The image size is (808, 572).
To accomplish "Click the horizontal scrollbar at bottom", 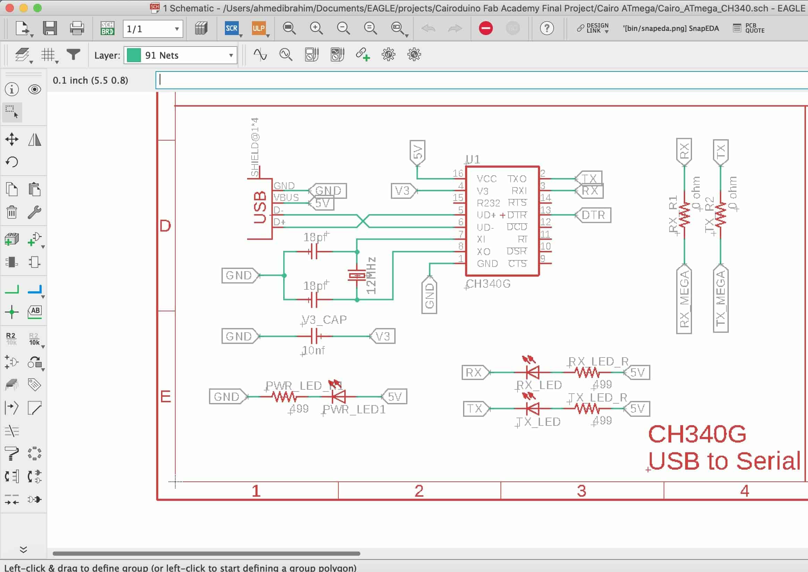I will tap(207, 554).
